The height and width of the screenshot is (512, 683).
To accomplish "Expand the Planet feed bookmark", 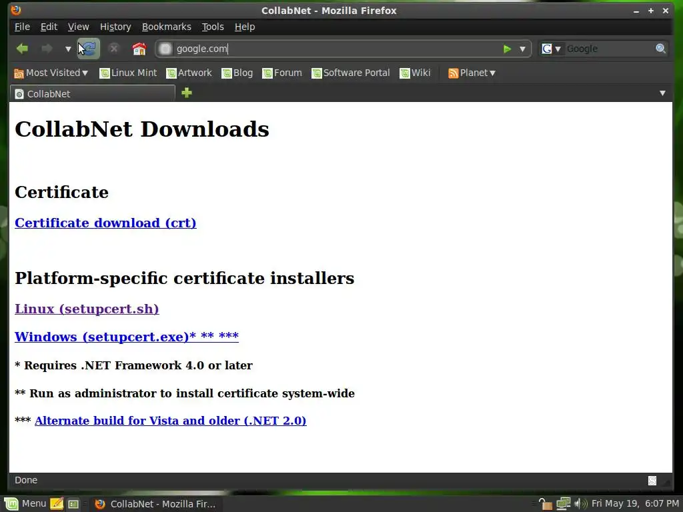I will point(472,73).
